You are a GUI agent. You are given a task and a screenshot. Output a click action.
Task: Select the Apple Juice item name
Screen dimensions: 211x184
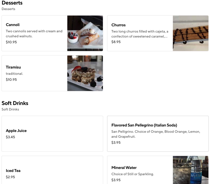point(16,131)
